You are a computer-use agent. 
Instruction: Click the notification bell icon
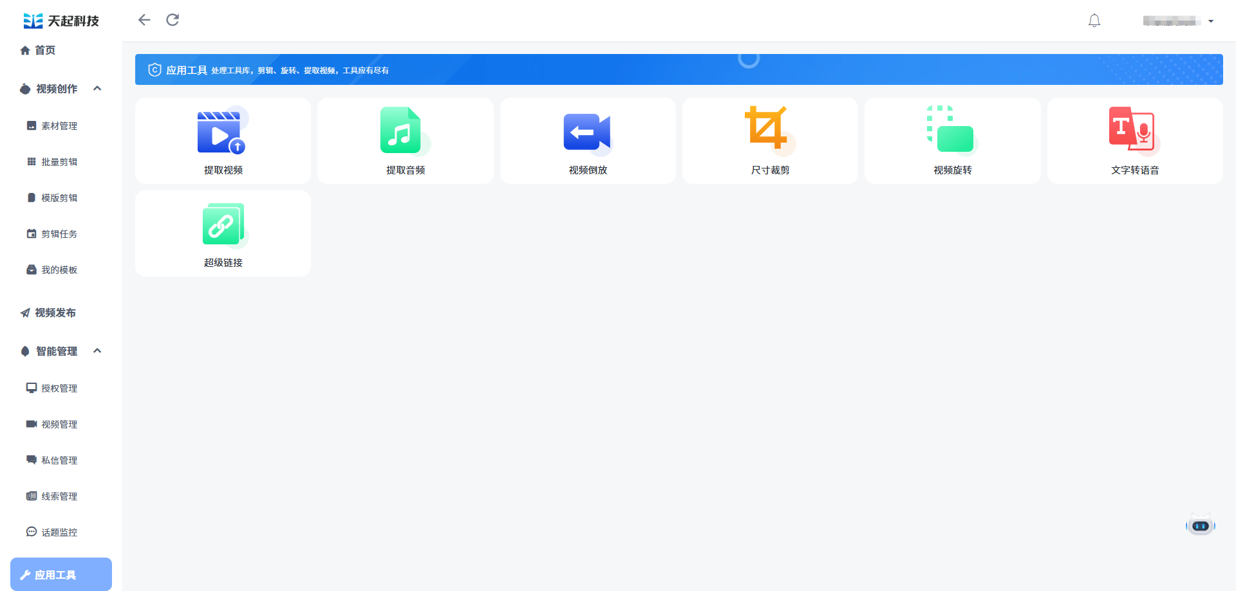(1094, 21)
